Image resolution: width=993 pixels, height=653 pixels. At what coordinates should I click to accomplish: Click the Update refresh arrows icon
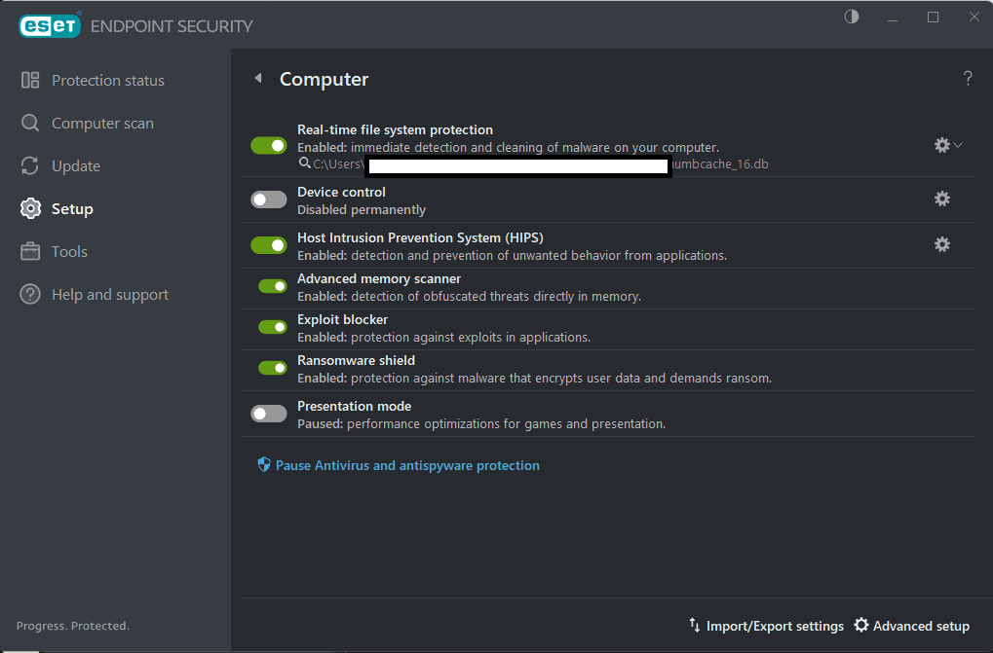click(30, 165)
